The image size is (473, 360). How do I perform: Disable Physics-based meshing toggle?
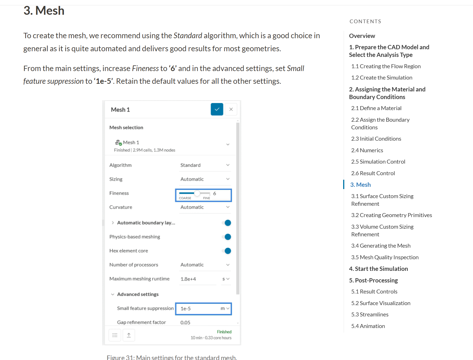pyautogui.click(x=227, y=237)
